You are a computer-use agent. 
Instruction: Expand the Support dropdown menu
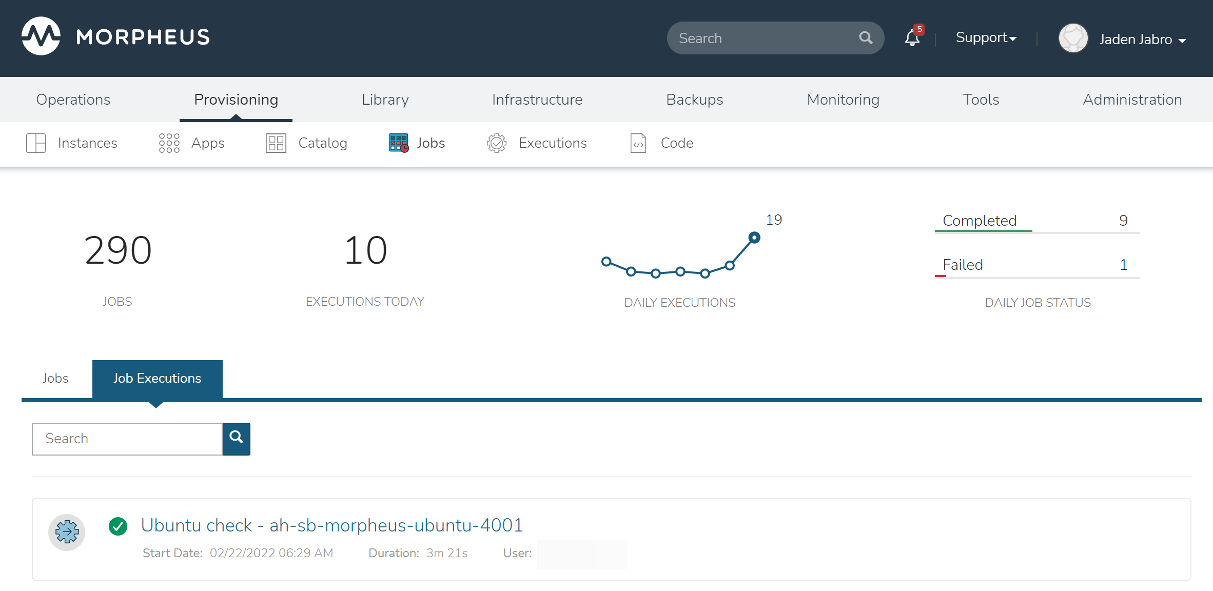[x=986, y=38]
